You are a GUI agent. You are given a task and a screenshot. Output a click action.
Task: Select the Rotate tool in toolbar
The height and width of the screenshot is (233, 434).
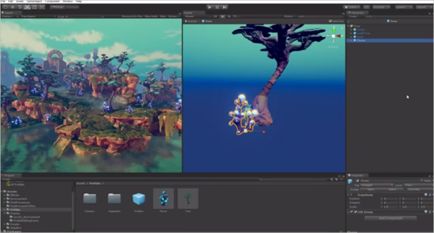pos(20,7)
